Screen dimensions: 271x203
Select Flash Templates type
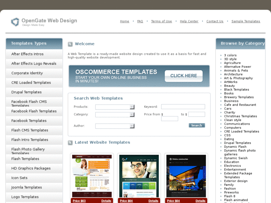tap(34, 159)
